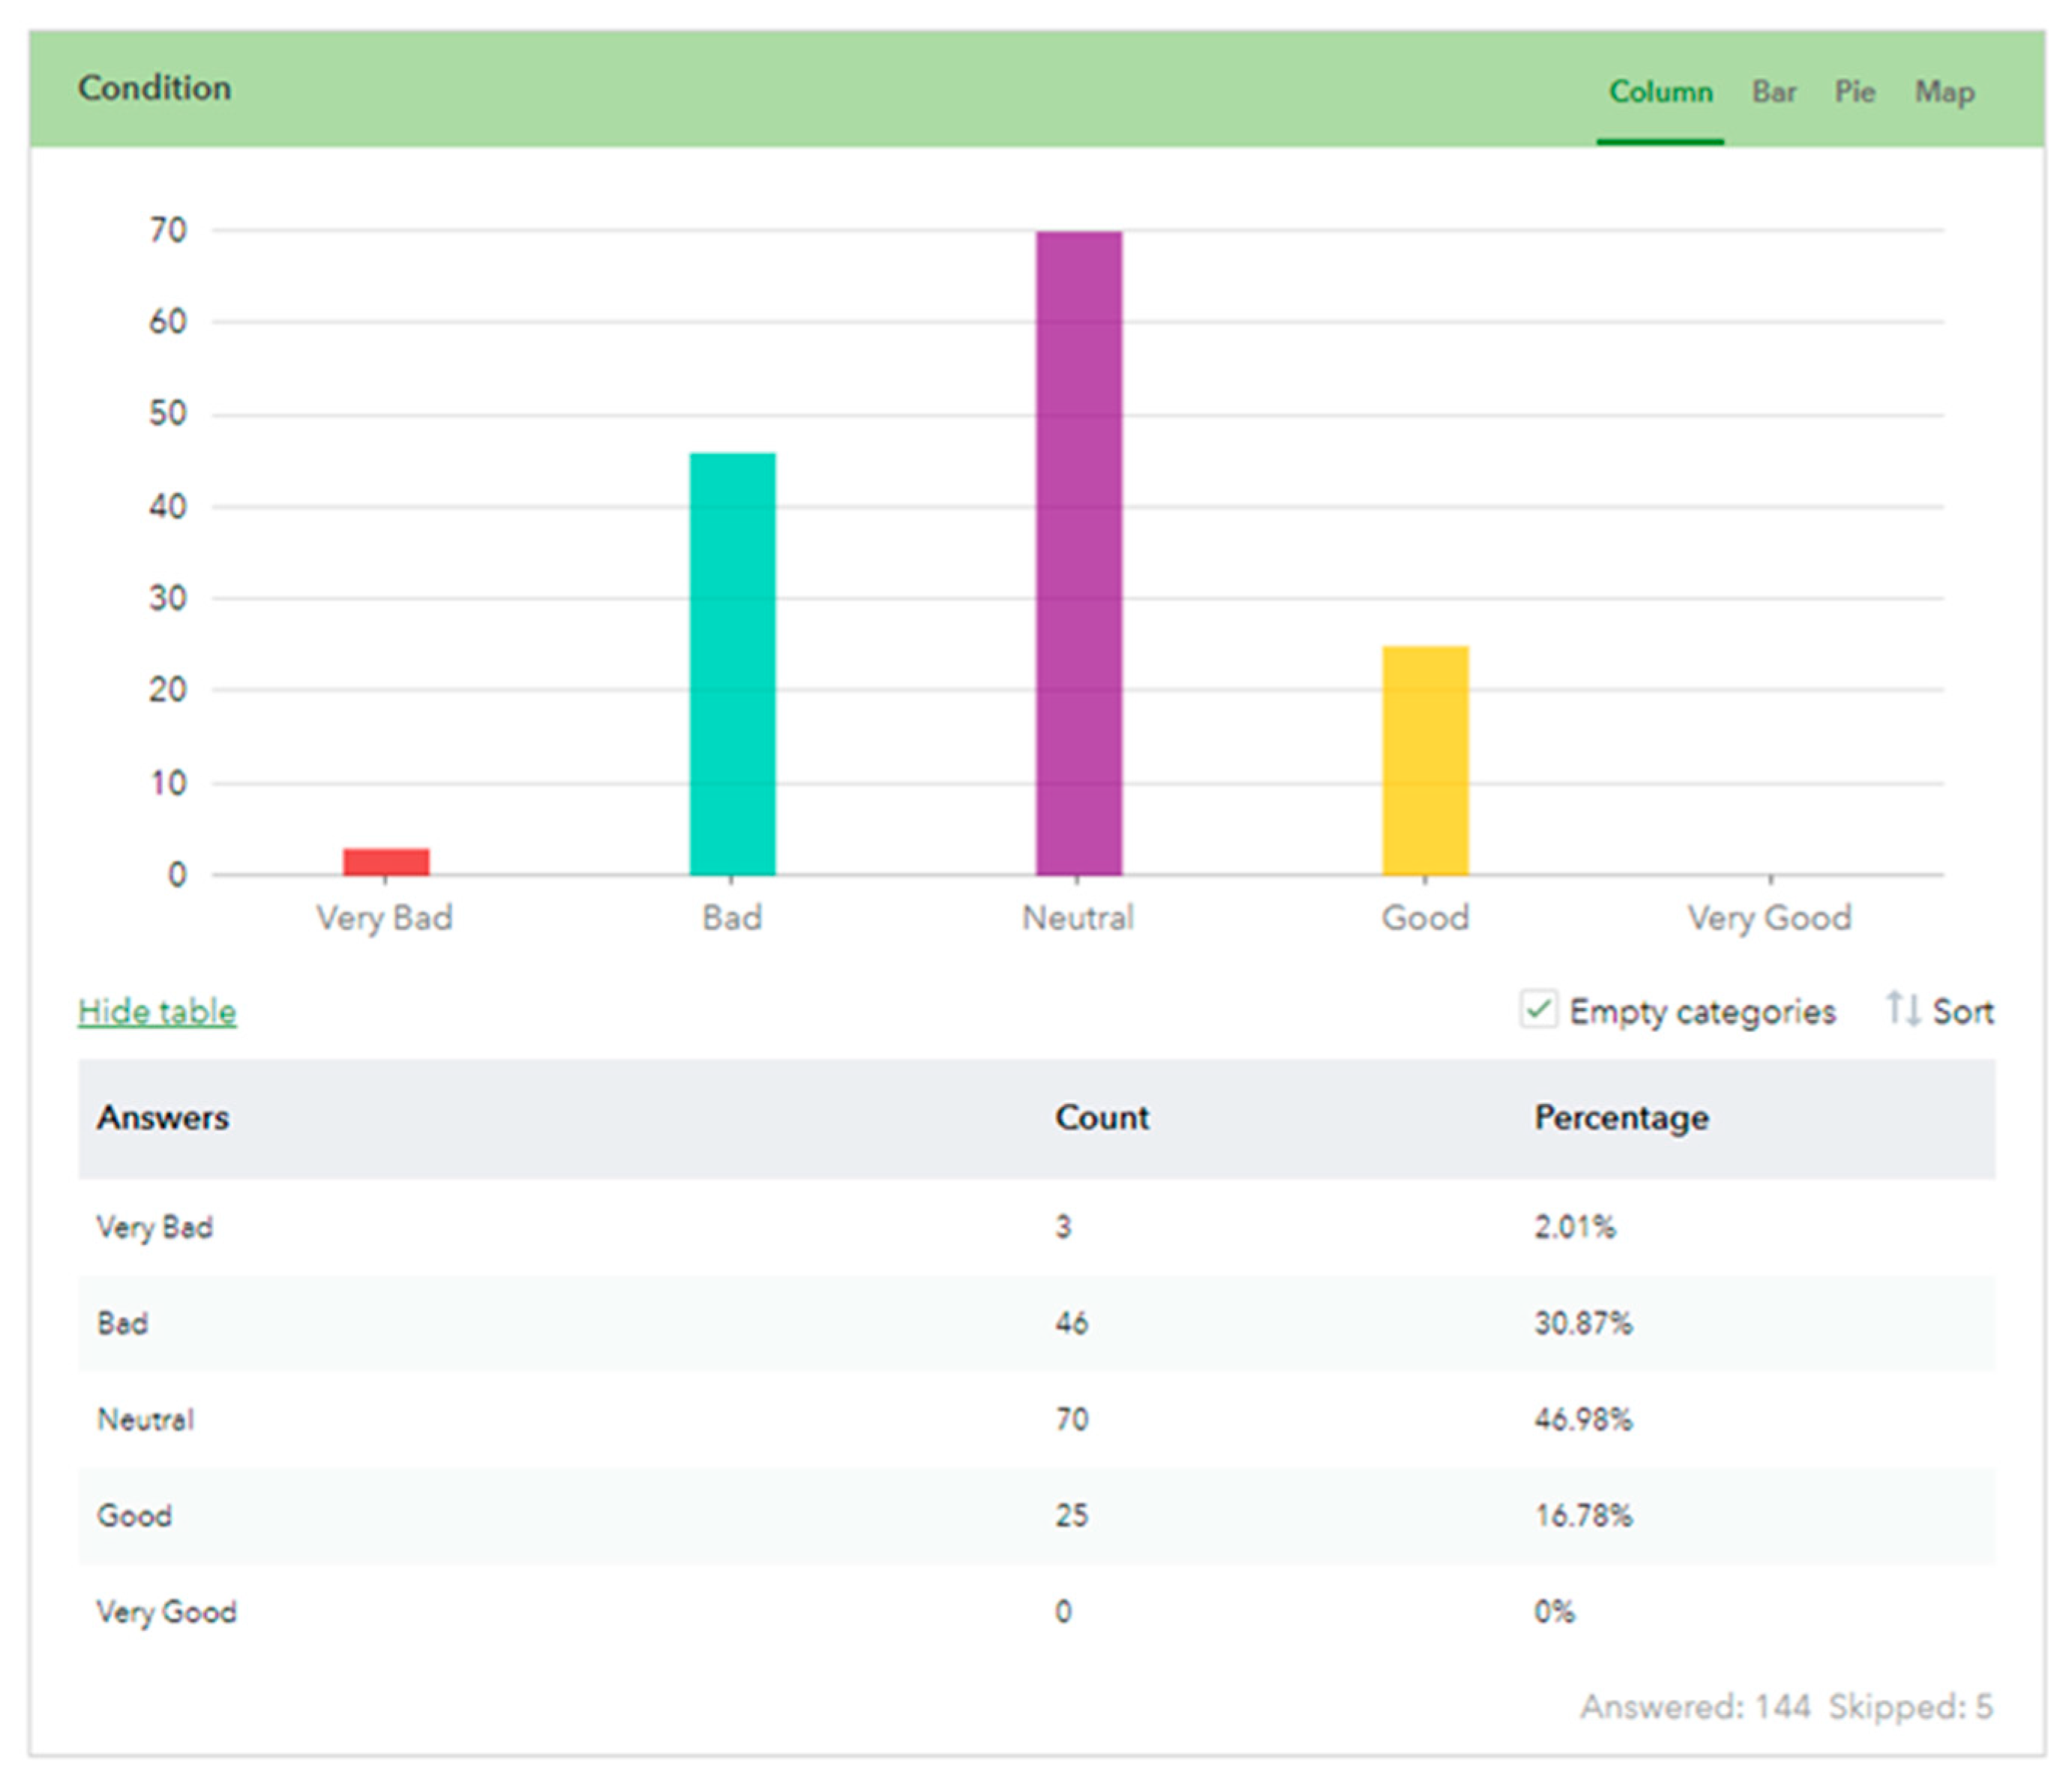Click the Hide table link
The image size is (2072, 1783).
click(x=157, y=1012)
